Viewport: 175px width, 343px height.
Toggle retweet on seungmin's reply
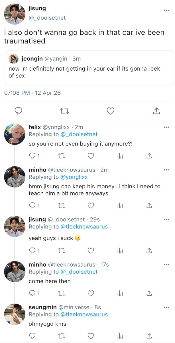(x=62, y=335)
